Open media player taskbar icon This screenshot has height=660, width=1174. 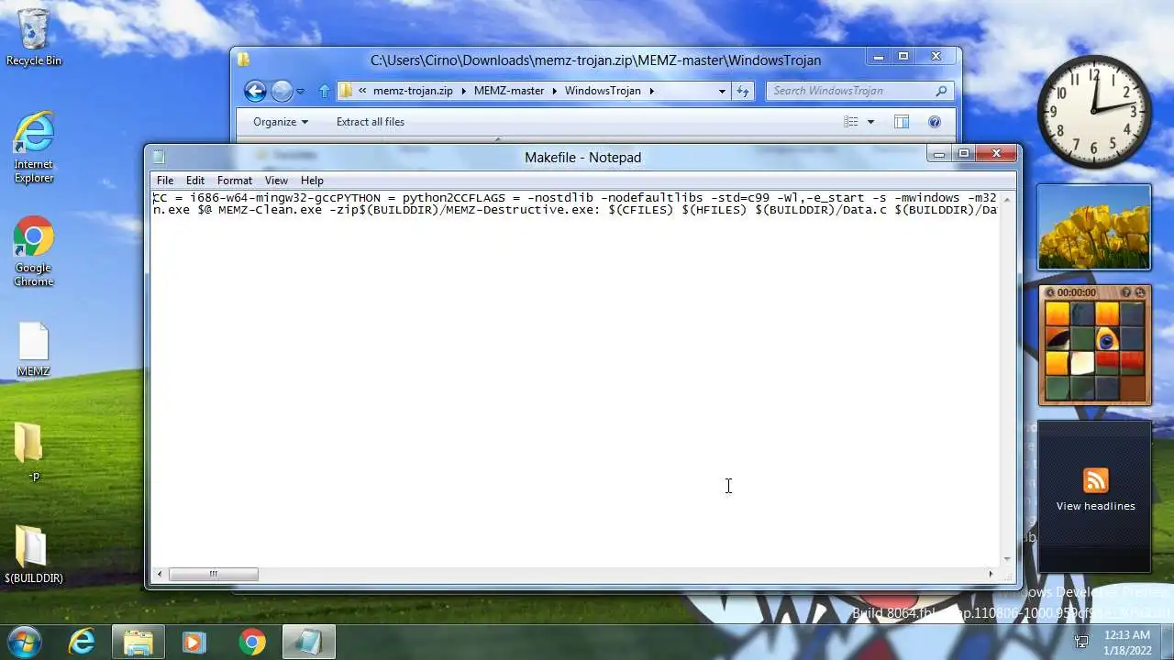(194, 643)
